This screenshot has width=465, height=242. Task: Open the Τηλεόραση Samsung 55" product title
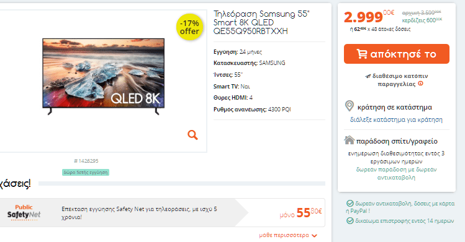pos(261,22)
